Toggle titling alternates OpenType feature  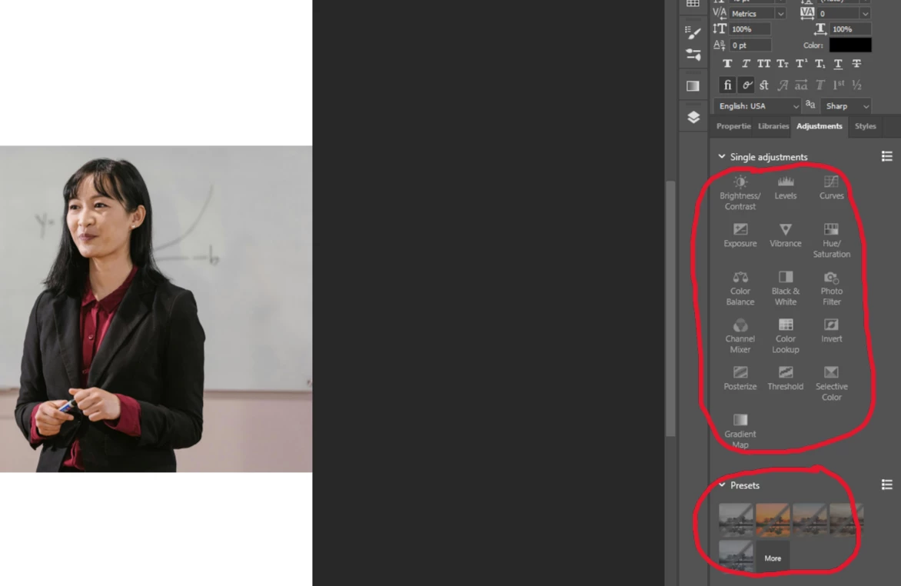820,85
